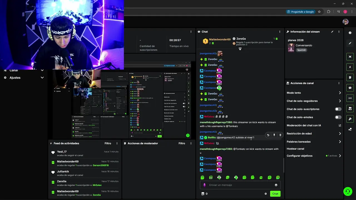Viewport: 356px width, 200px height.
Task: Click the note page icon in right sidebar
Action: click(350, 77)
